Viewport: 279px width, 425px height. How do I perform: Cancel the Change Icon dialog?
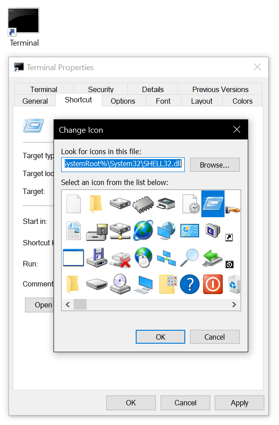(215, 337)
